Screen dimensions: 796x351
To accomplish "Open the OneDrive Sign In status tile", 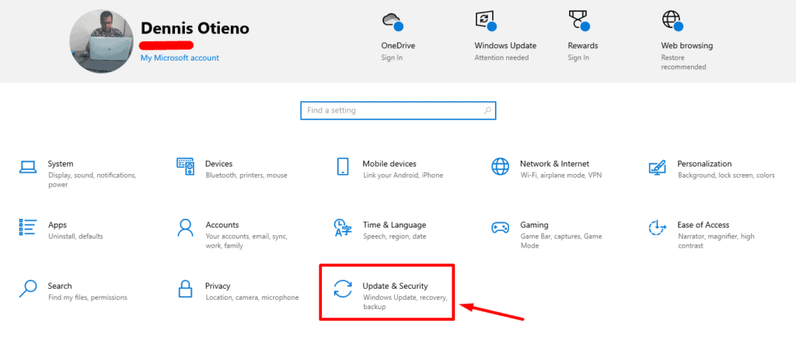I will click(392, 35).
